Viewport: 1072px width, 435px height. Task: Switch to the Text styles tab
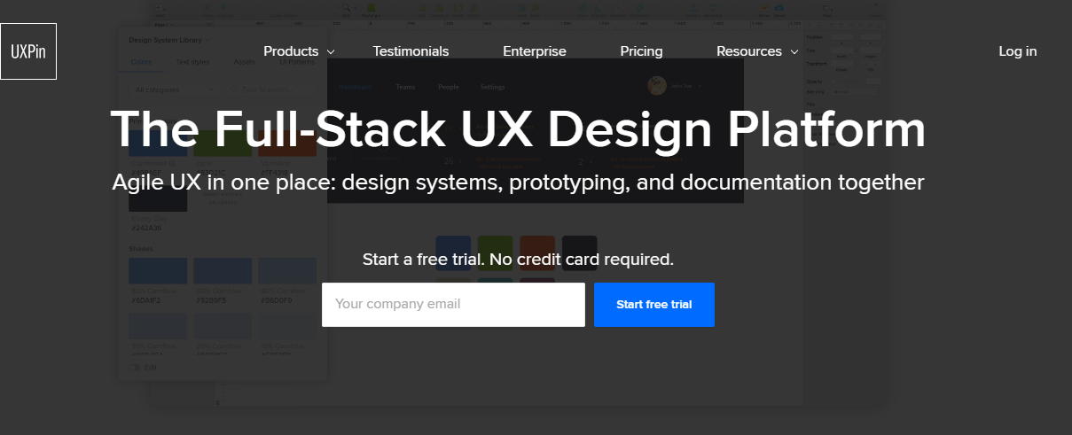click(192, 62)
